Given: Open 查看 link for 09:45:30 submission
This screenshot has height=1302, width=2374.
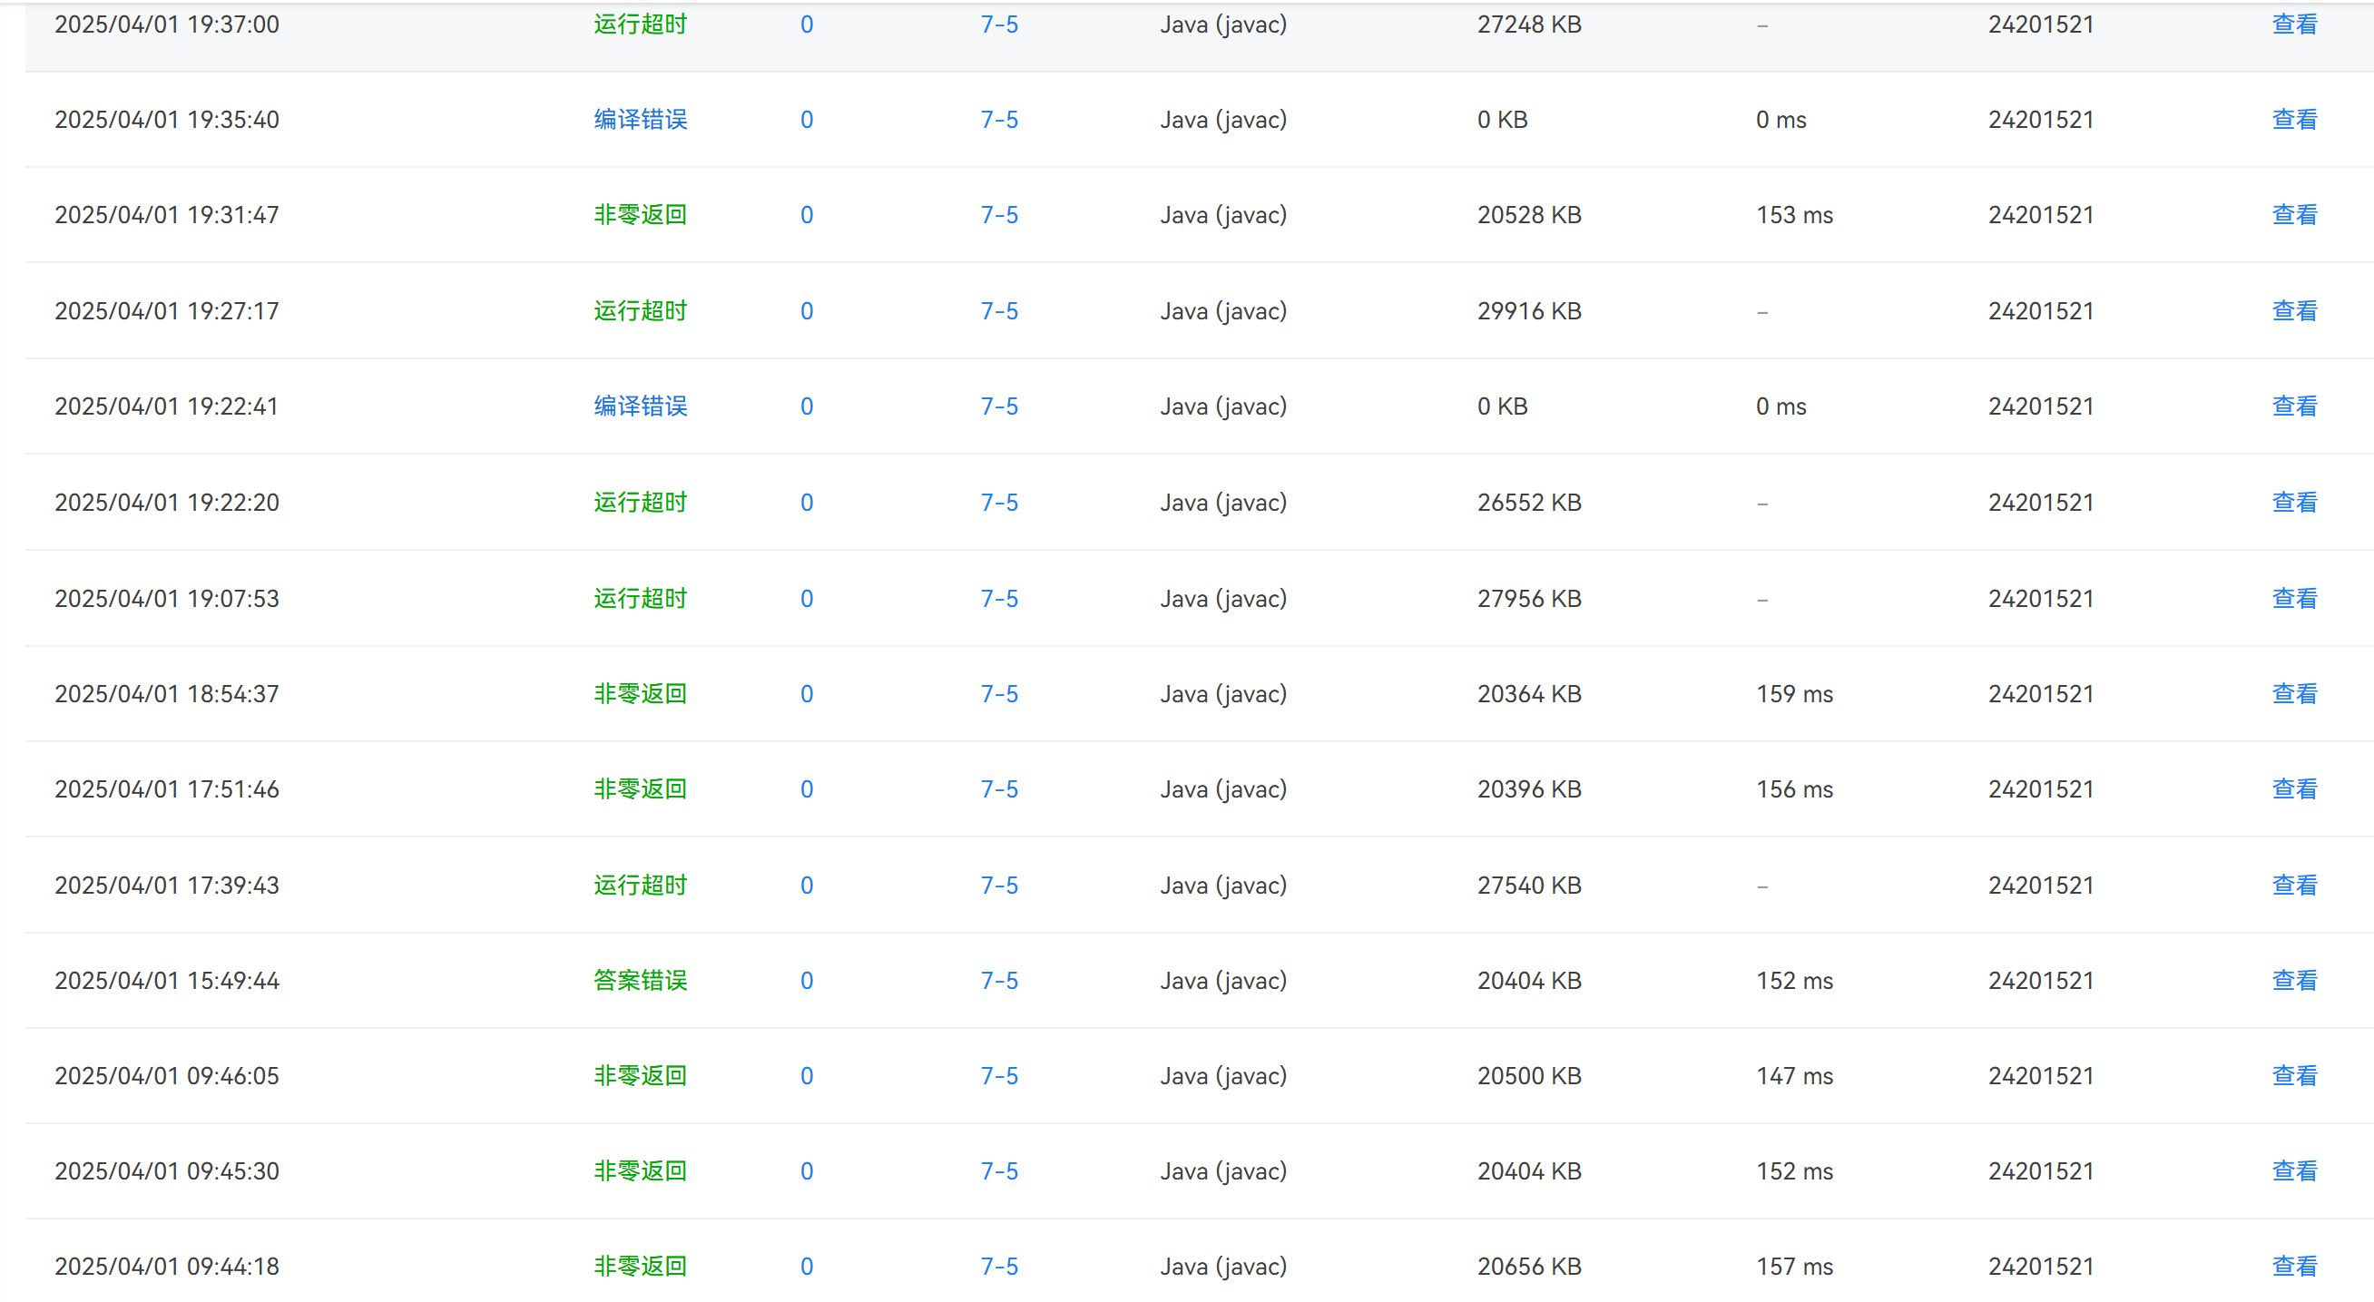Looking at the screenshot, I should coord(2294,1171).
